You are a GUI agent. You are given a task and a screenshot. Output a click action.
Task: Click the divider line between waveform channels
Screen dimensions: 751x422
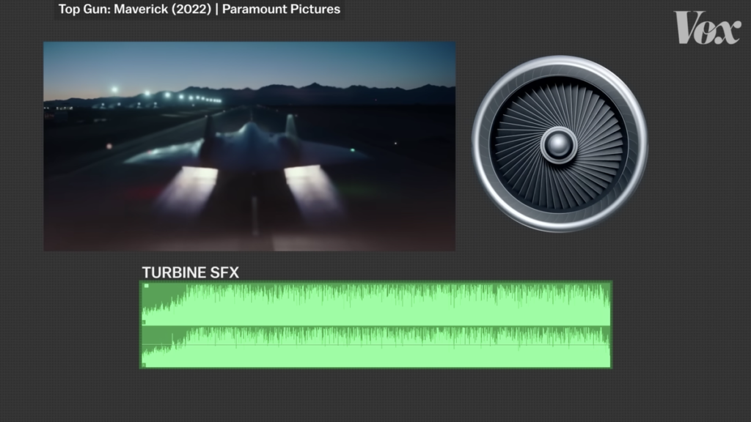point(375,325)
